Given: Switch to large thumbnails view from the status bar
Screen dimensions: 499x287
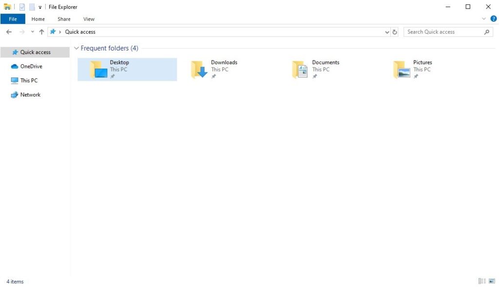Looking at the screenshot, I should (x=491, y=281).
